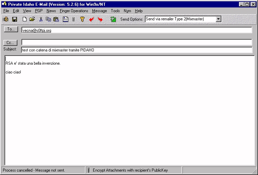This screenshot has height=175, width=258.
Task: Click the window resize grip in status bar
Action: [x=254, y=171]
